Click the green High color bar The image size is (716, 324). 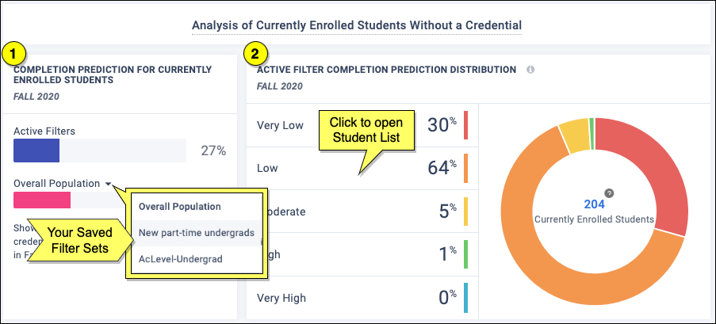pos(466,254)
